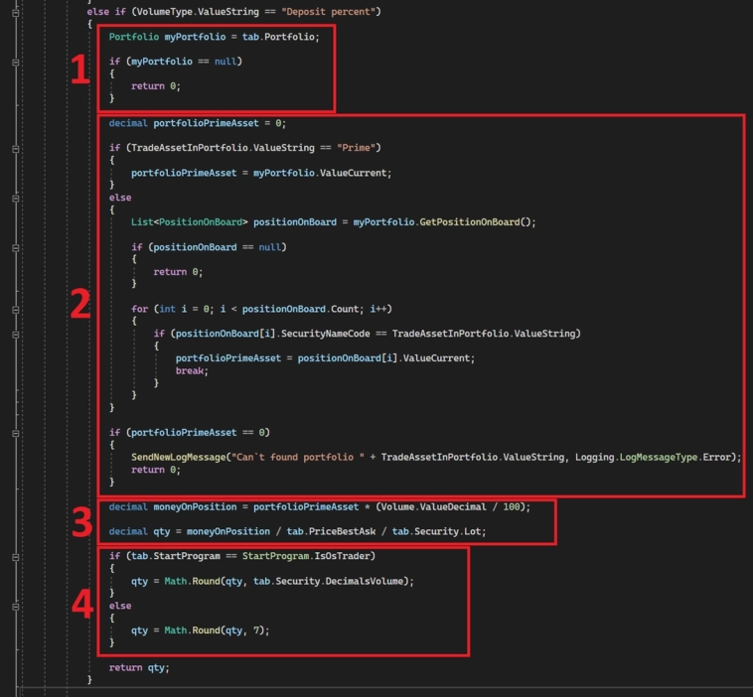Viewport: 753px width, 697px height.
Task: Fold the else block containing the List<PositionOnBoard> line
Action: point(15,199)
